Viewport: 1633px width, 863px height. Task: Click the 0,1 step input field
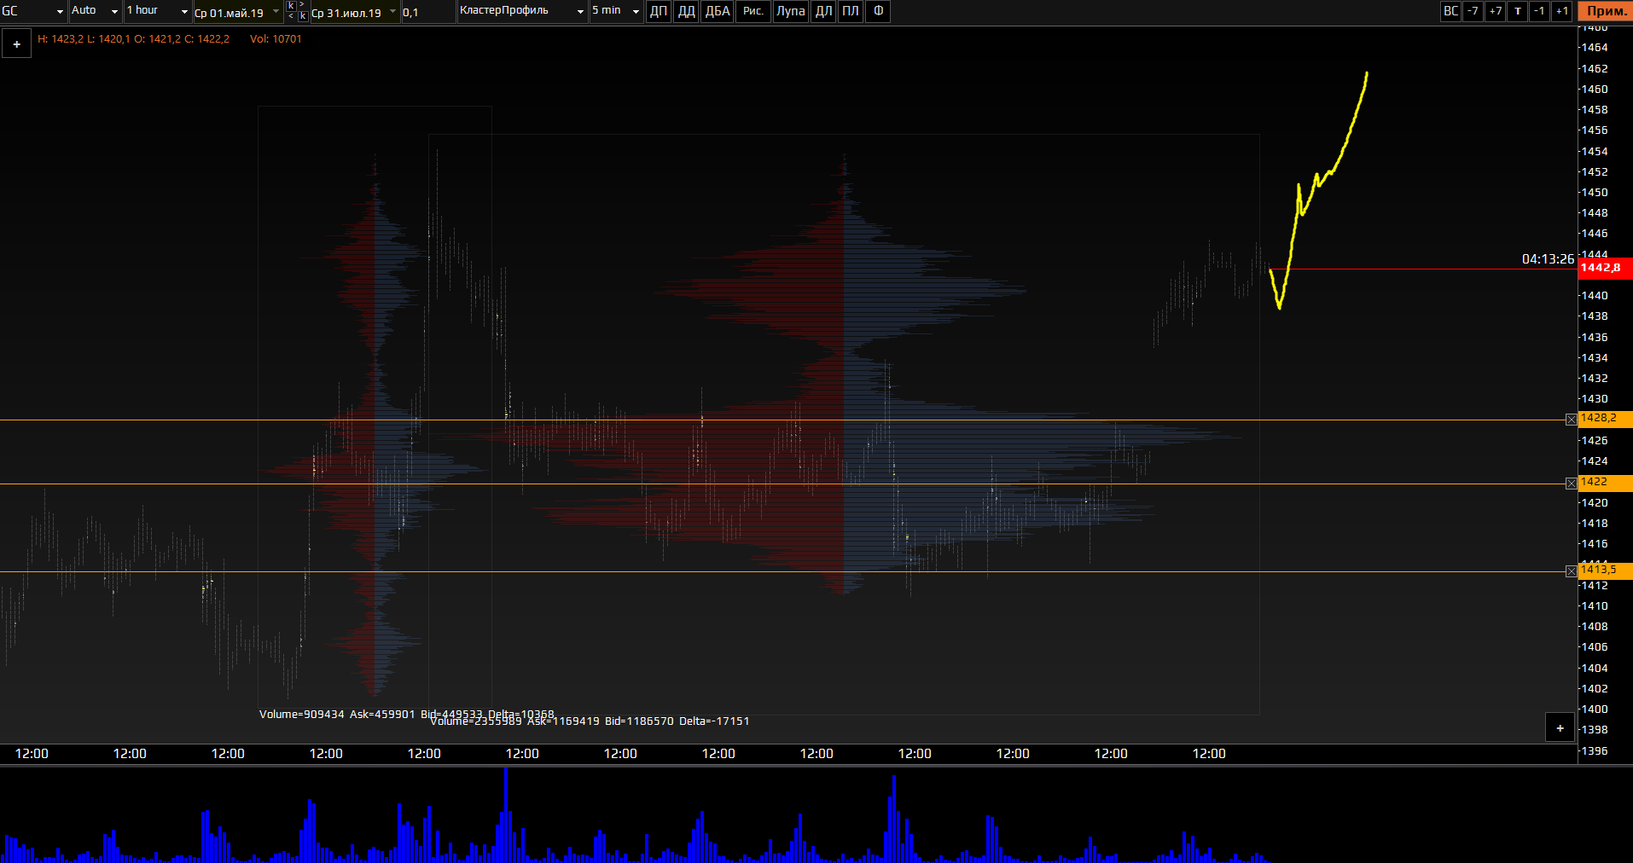427,12
